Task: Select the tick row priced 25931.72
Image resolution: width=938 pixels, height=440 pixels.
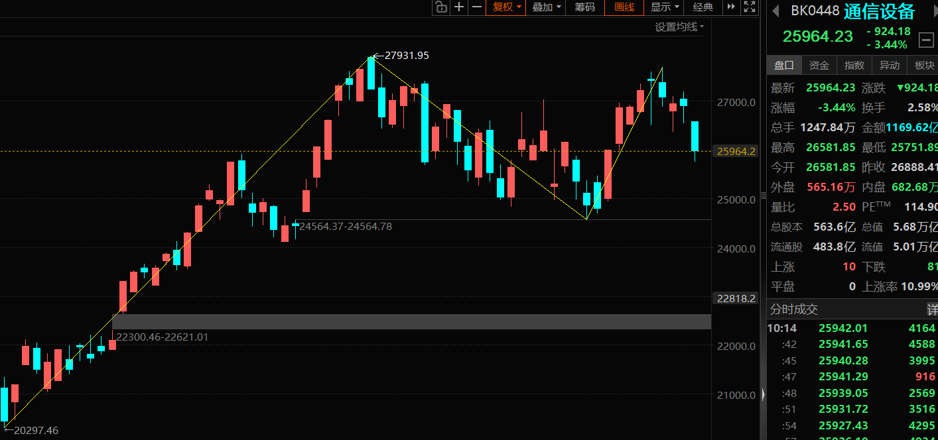Action: point(852,409)
